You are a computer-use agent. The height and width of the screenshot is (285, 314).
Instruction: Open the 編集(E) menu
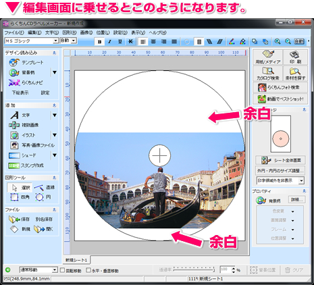pyautogui.click(x=34, y=32)
